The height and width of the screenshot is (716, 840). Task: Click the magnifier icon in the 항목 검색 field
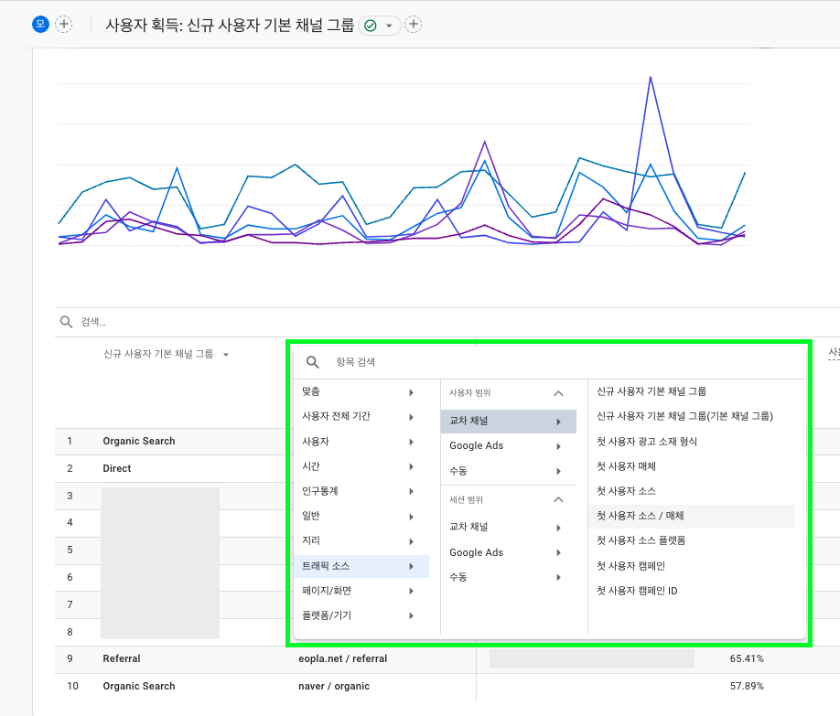(311, 363)
